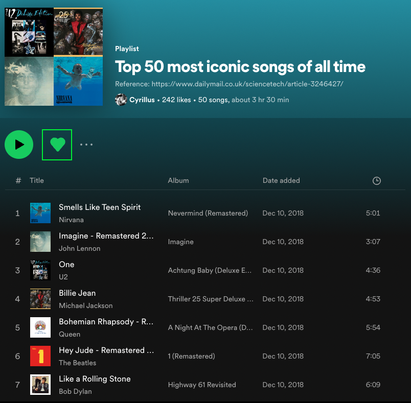Open the Nirvana artist link
Image resolution: width=411 pixels, height=403 pixels.
(71, 220)
